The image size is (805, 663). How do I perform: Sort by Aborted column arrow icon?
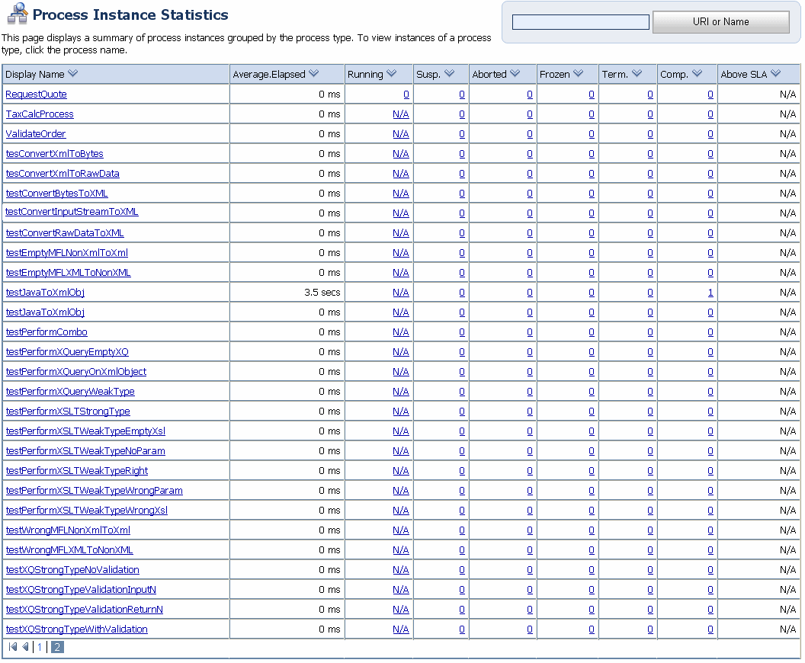(x=515, y=73)
